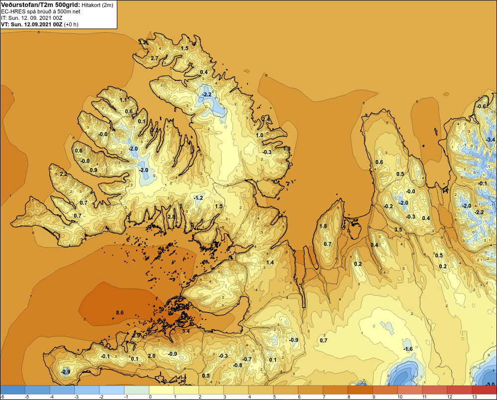
Task: Click the 1.4 temperature label
Action: click(270, 262)
